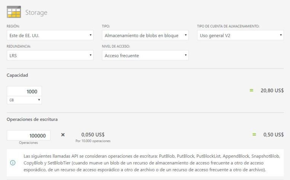Viewport: 290px width, 180px height.
Task: Change the GB capacity unit selector
Action: (x=24, y=100)
